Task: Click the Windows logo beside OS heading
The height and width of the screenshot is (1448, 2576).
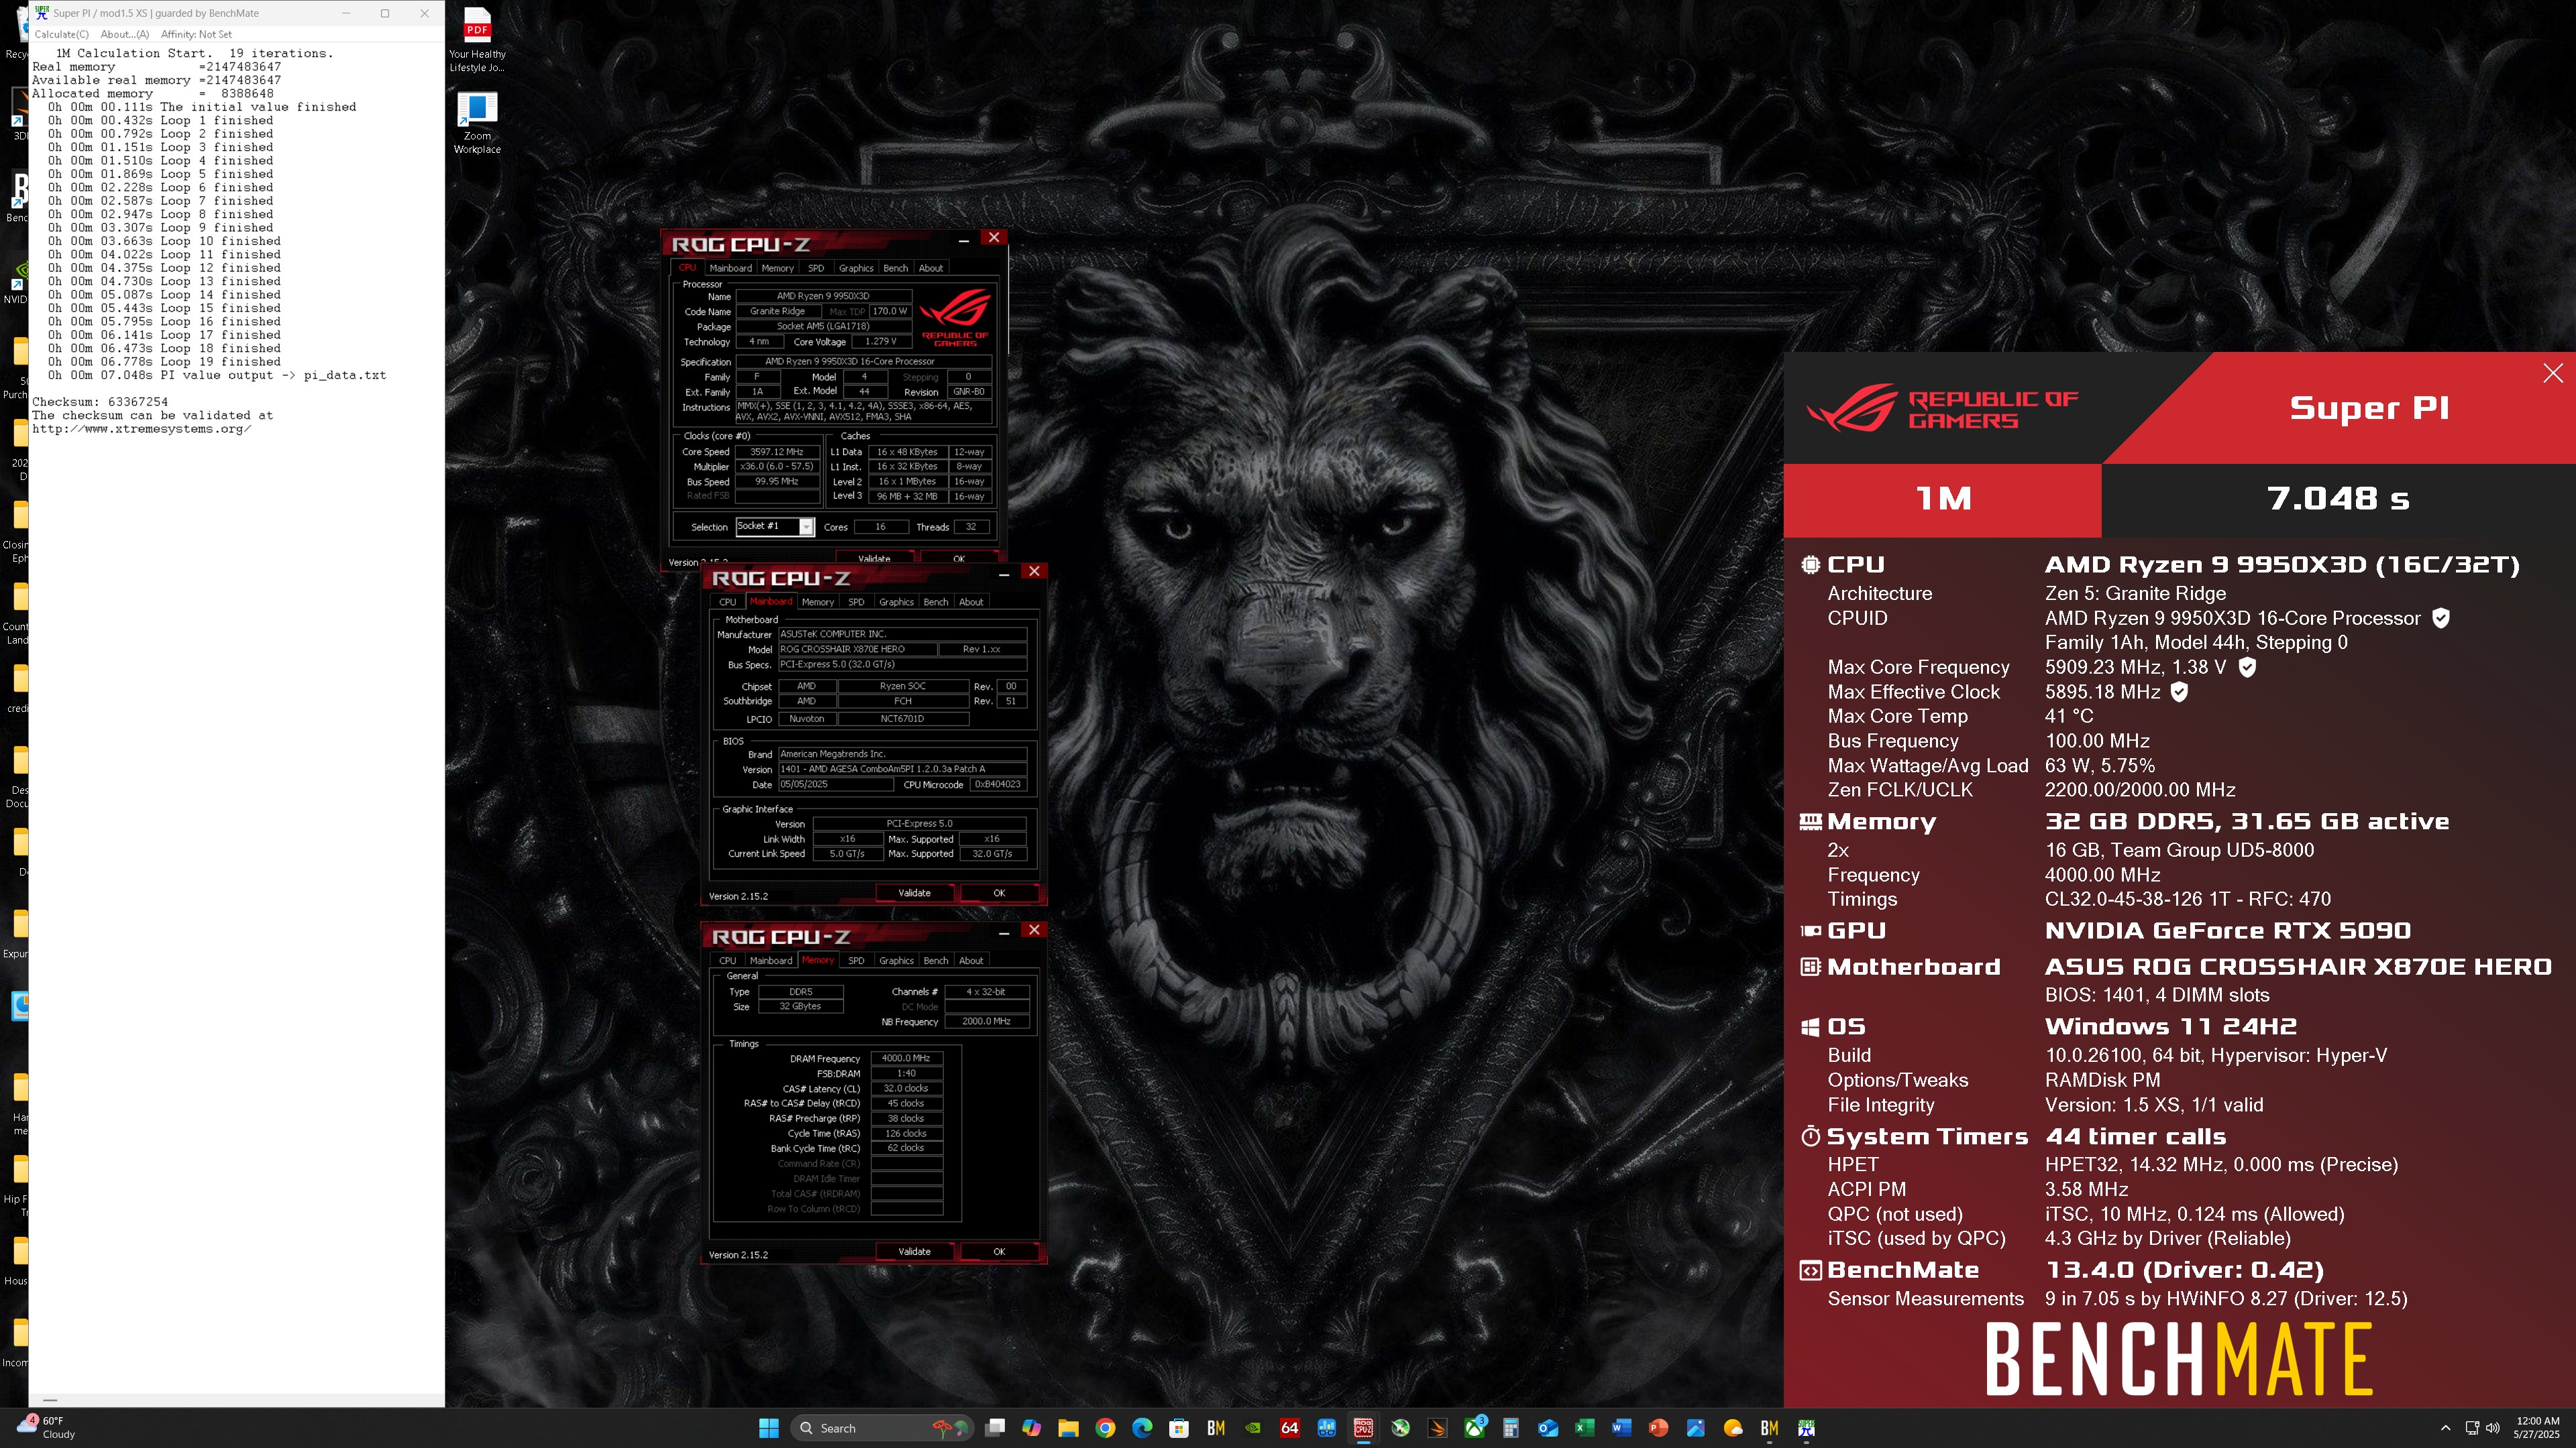Action: 1810,1026
